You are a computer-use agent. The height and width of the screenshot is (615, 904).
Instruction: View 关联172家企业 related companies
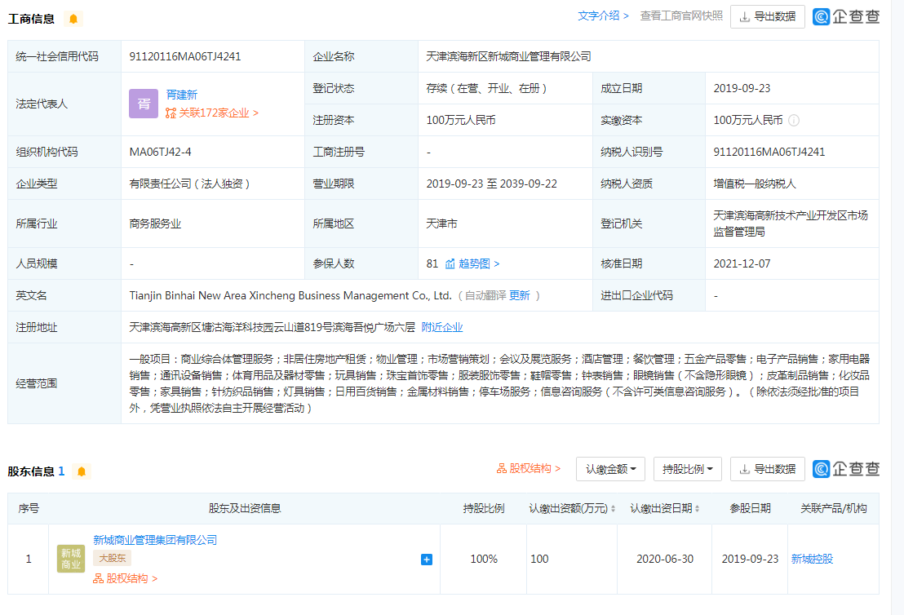pyautogui.click(x=212, y=113)
